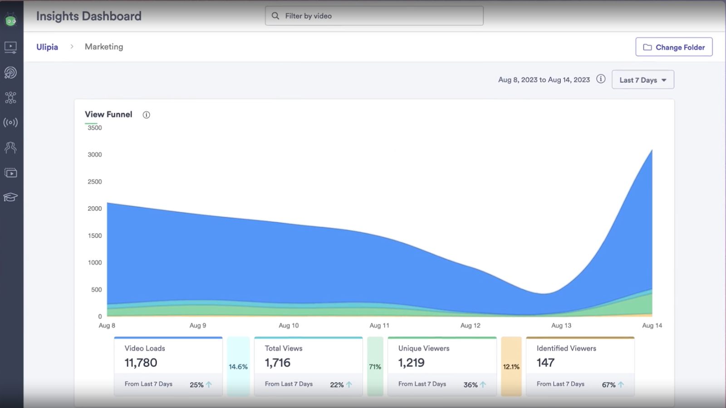Open the Last 7 Days dropdown
Viewport: 726px width, 408px height.
tap(643, 80)
